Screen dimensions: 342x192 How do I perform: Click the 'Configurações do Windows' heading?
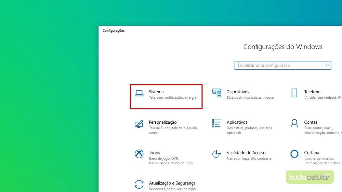point(283,47)
